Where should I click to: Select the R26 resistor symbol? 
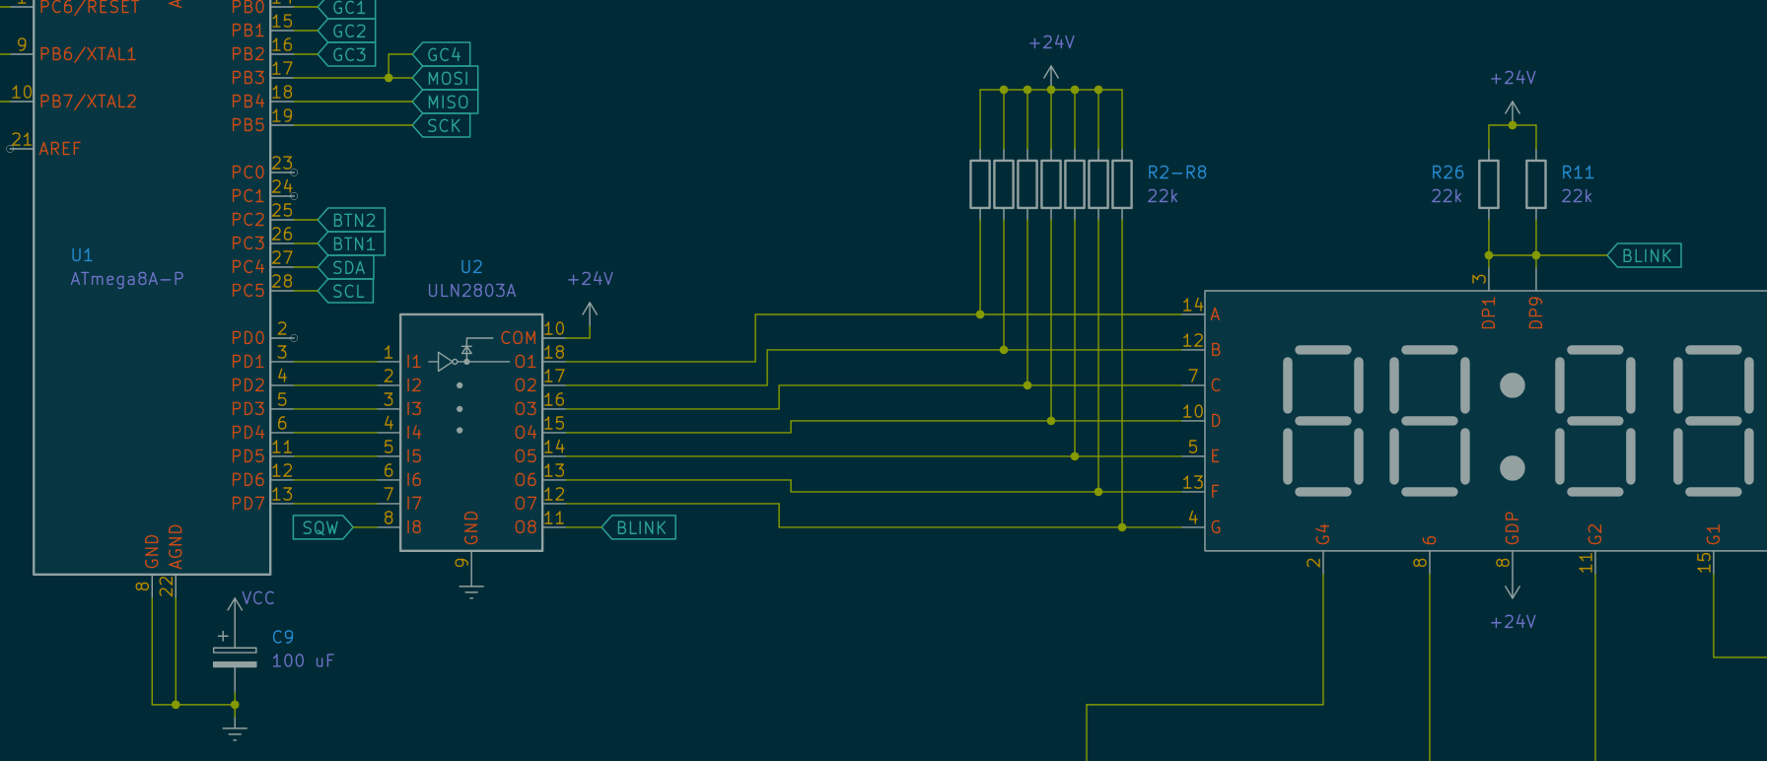pyautogui.click(x=1489, y=184)
